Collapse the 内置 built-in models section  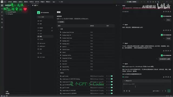[x=59, y=29]
